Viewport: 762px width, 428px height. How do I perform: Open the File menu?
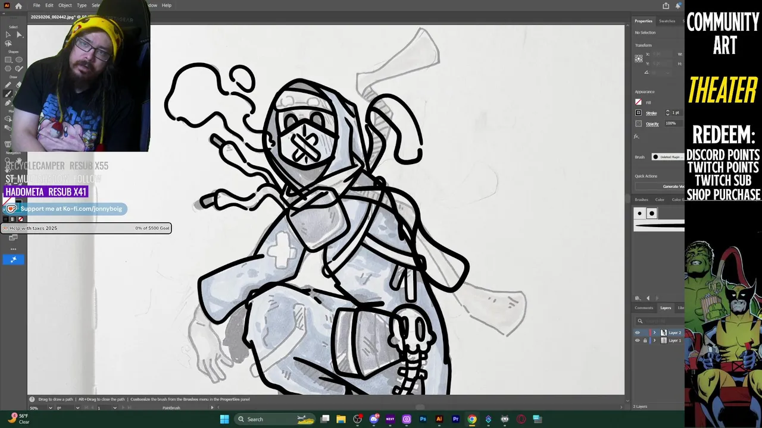point(36,5)
